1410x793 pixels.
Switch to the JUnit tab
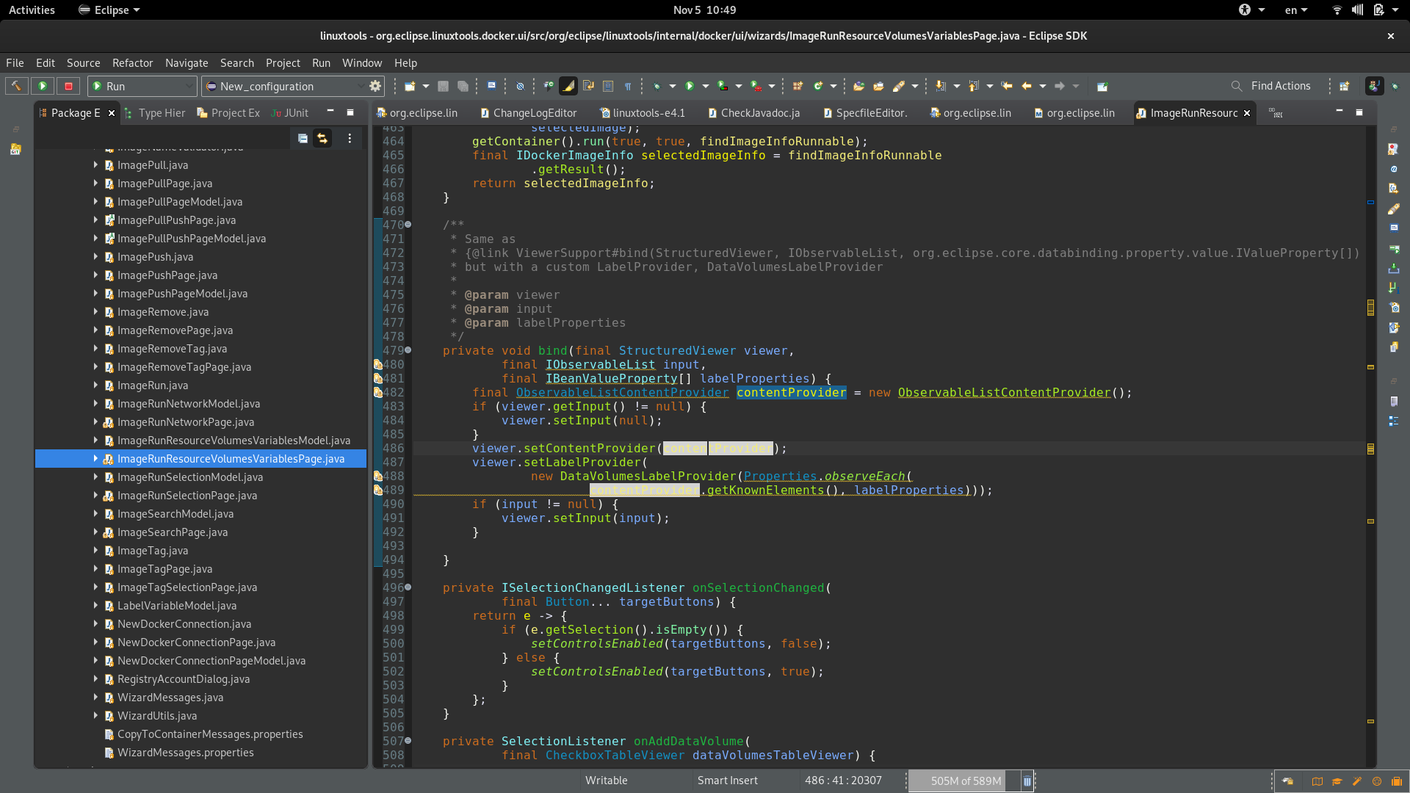[x=289, y=113]
